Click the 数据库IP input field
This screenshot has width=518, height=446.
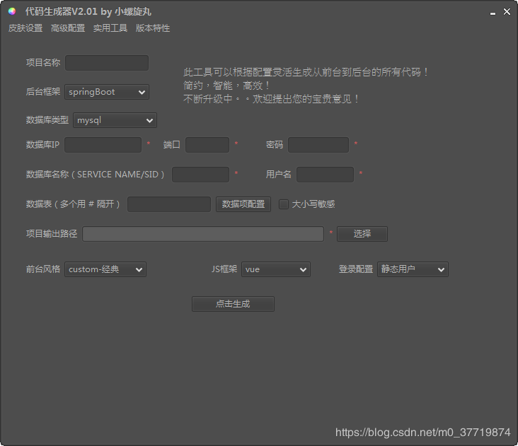[103, 145]
